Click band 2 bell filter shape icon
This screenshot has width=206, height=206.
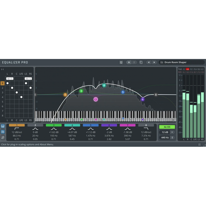(35, 128)
